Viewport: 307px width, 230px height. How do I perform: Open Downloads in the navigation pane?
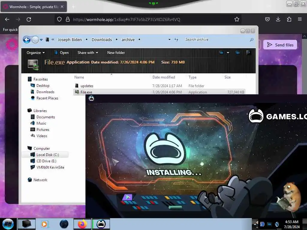(45, 92)
